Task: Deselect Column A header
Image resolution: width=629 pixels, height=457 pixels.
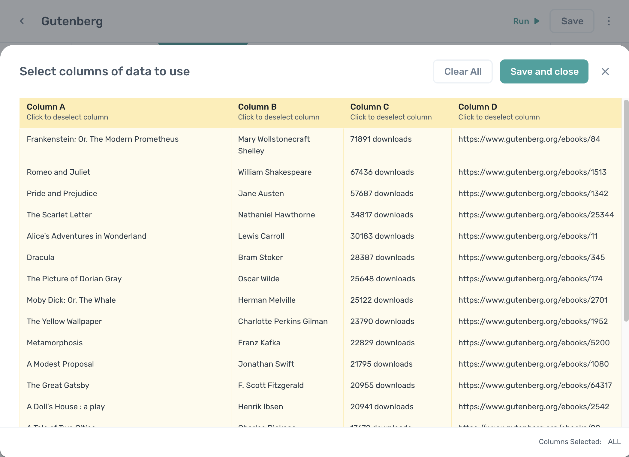Action: (125, 113)
